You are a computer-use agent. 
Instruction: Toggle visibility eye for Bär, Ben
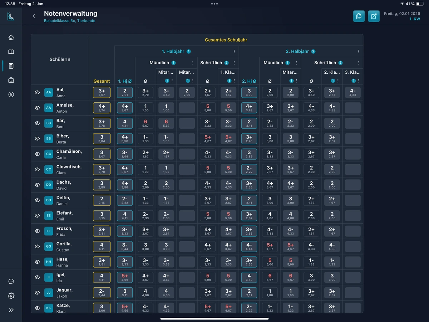click(x=37, y=123)
